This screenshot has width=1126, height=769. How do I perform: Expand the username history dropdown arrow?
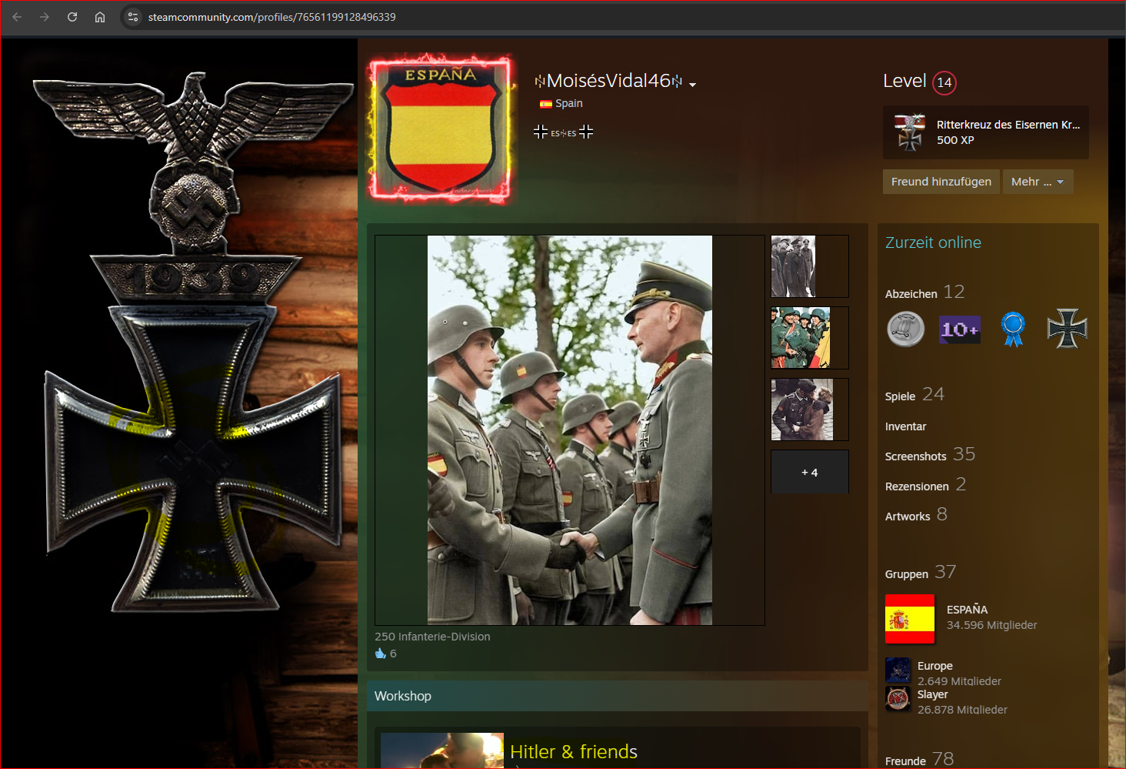(692, 85)
